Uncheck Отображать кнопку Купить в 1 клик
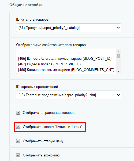The height and width of the screenshot is (161, 134). click(18, 127)
